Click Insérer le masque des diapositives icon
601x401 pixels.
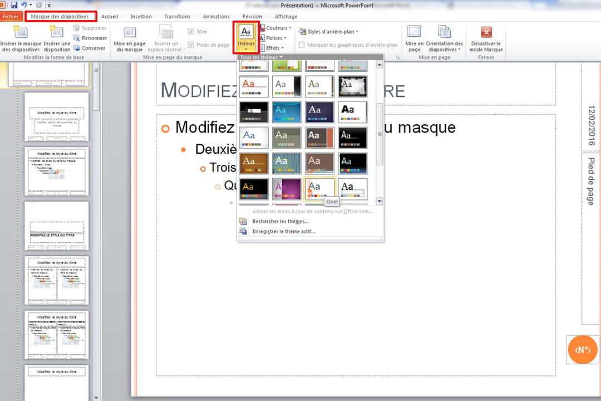click(x=21, y=32)
